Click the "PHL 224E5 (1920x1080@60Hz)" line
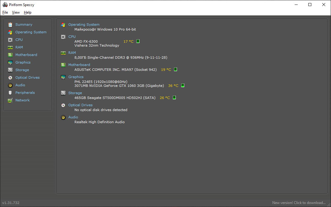 click(x=101, y=81)
